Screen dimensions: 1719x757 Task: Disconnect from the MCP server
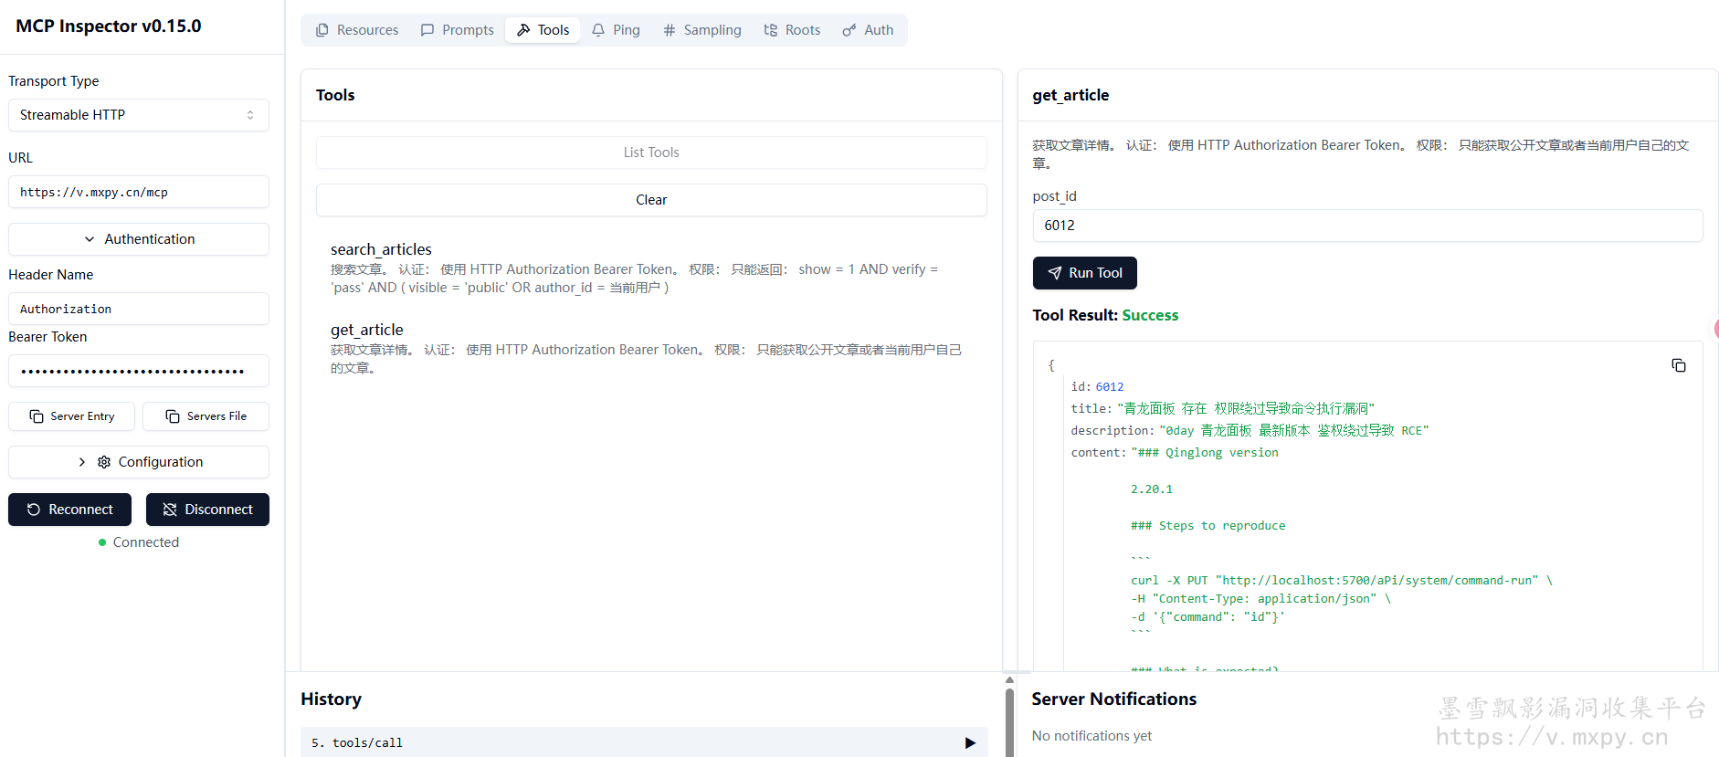[x=207, y=510]
